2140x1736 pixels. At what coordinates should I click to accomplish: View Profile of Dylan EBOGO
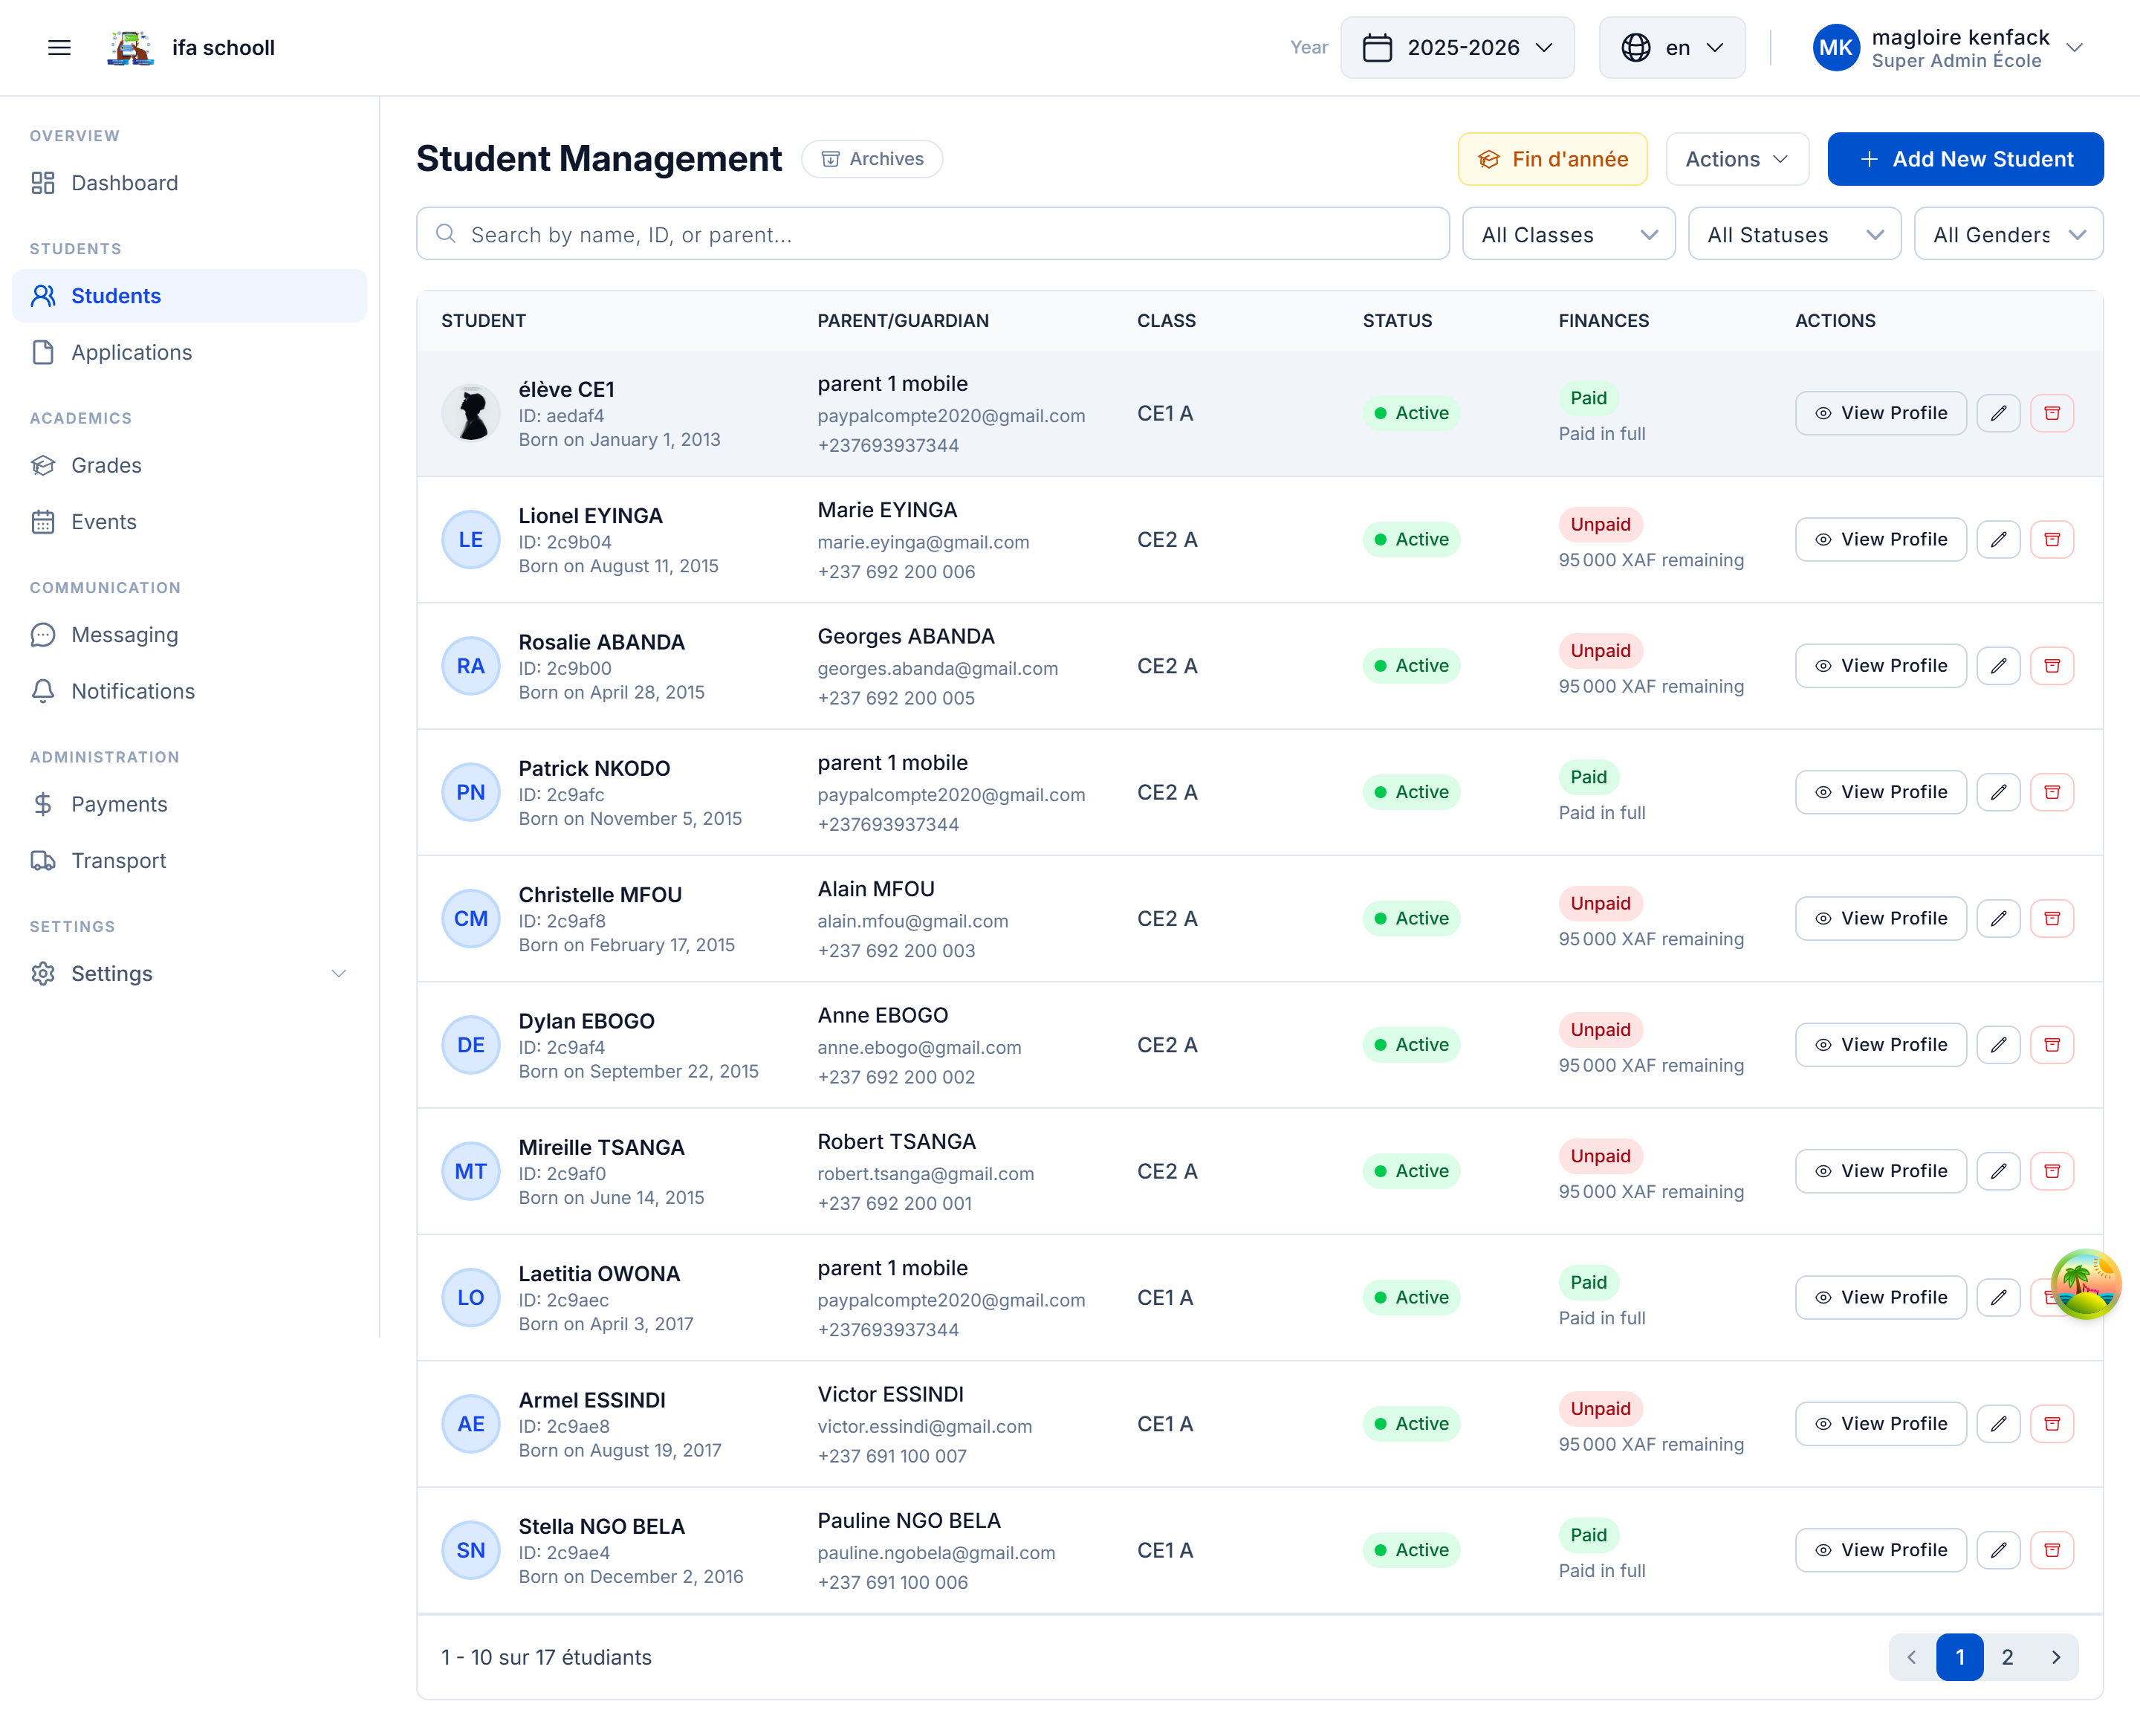pyautogui.click(x=1880, y=1045)
